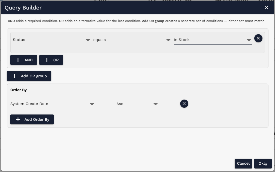Click the Order By heading
This screenshot has height=172, width=275.
click(x=19, y=90)
